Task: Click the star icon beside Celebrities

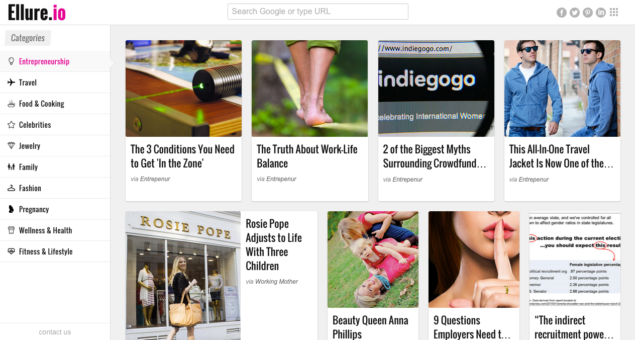Action: [x=11, y=125]
